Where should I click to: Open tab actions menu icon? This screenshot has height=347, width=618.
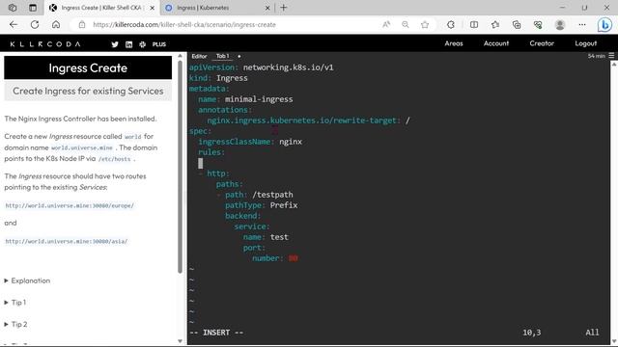click(33, 8)
